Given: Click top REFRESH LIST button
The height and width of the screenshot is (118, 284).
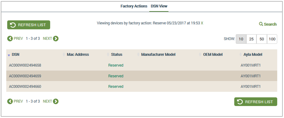Looking at the screenshot, I should 29,25.
